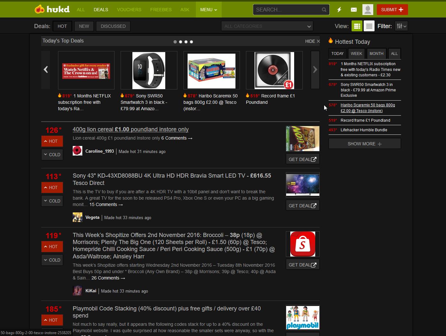Open the 400g lion cereal deal link
The width and height of the screenshot is (446, 336).
[x=130, y=129]
